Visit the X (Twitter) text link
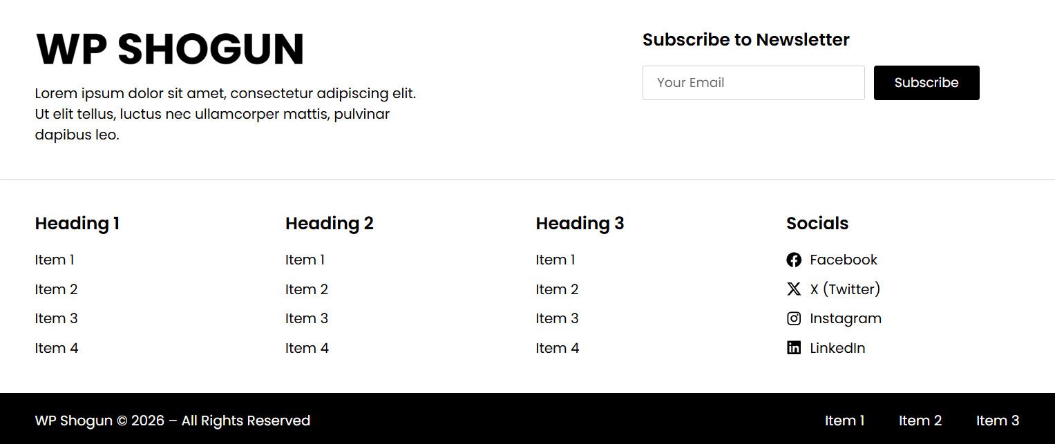1055x444 pixels. click(x=845, y=289)
